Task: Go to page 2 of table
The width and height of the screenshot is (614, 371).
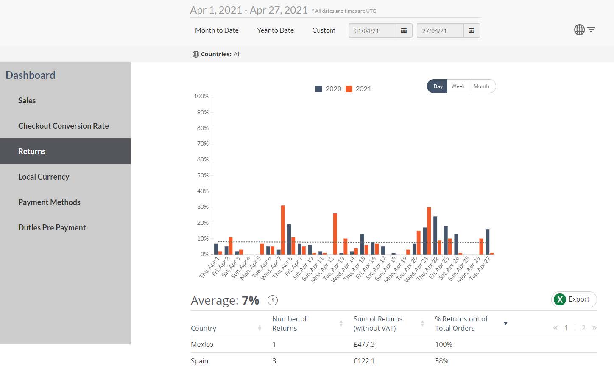Action: (x=583, y=328)
